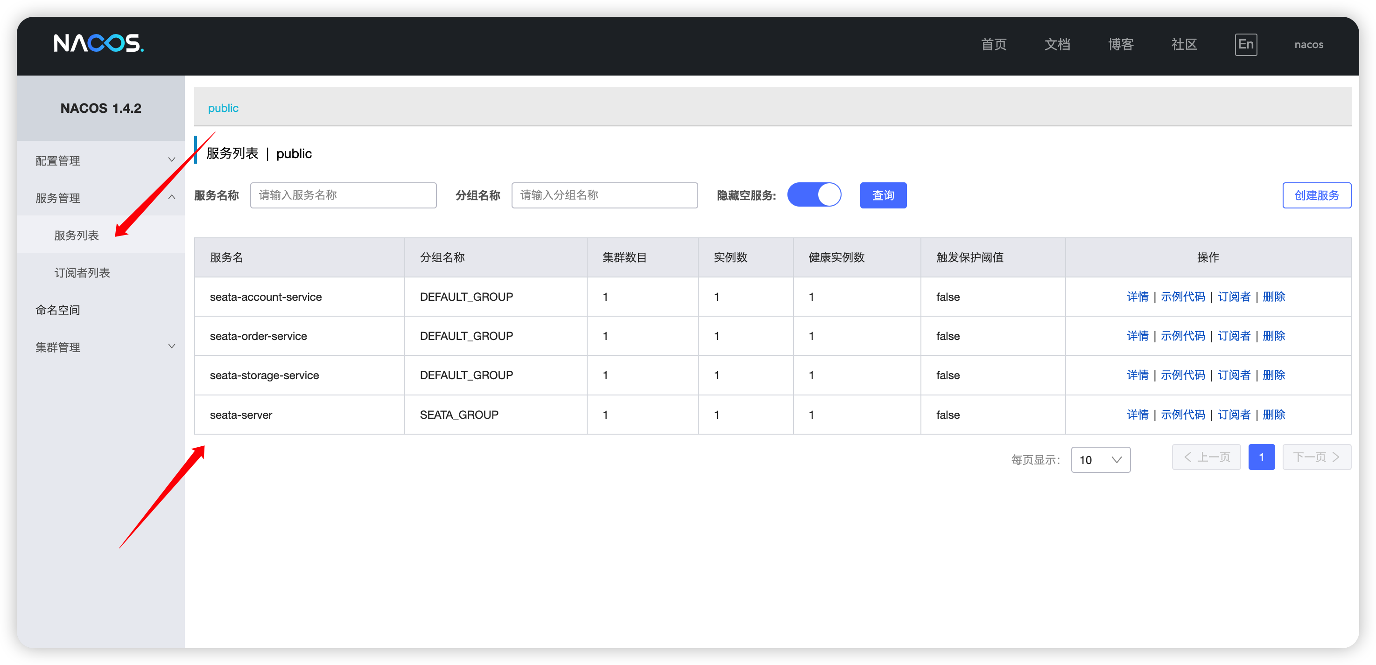Click the 下一页 pagination button
The width and height of the screenshot is (1376, 665).
(x=1317, y=457)
